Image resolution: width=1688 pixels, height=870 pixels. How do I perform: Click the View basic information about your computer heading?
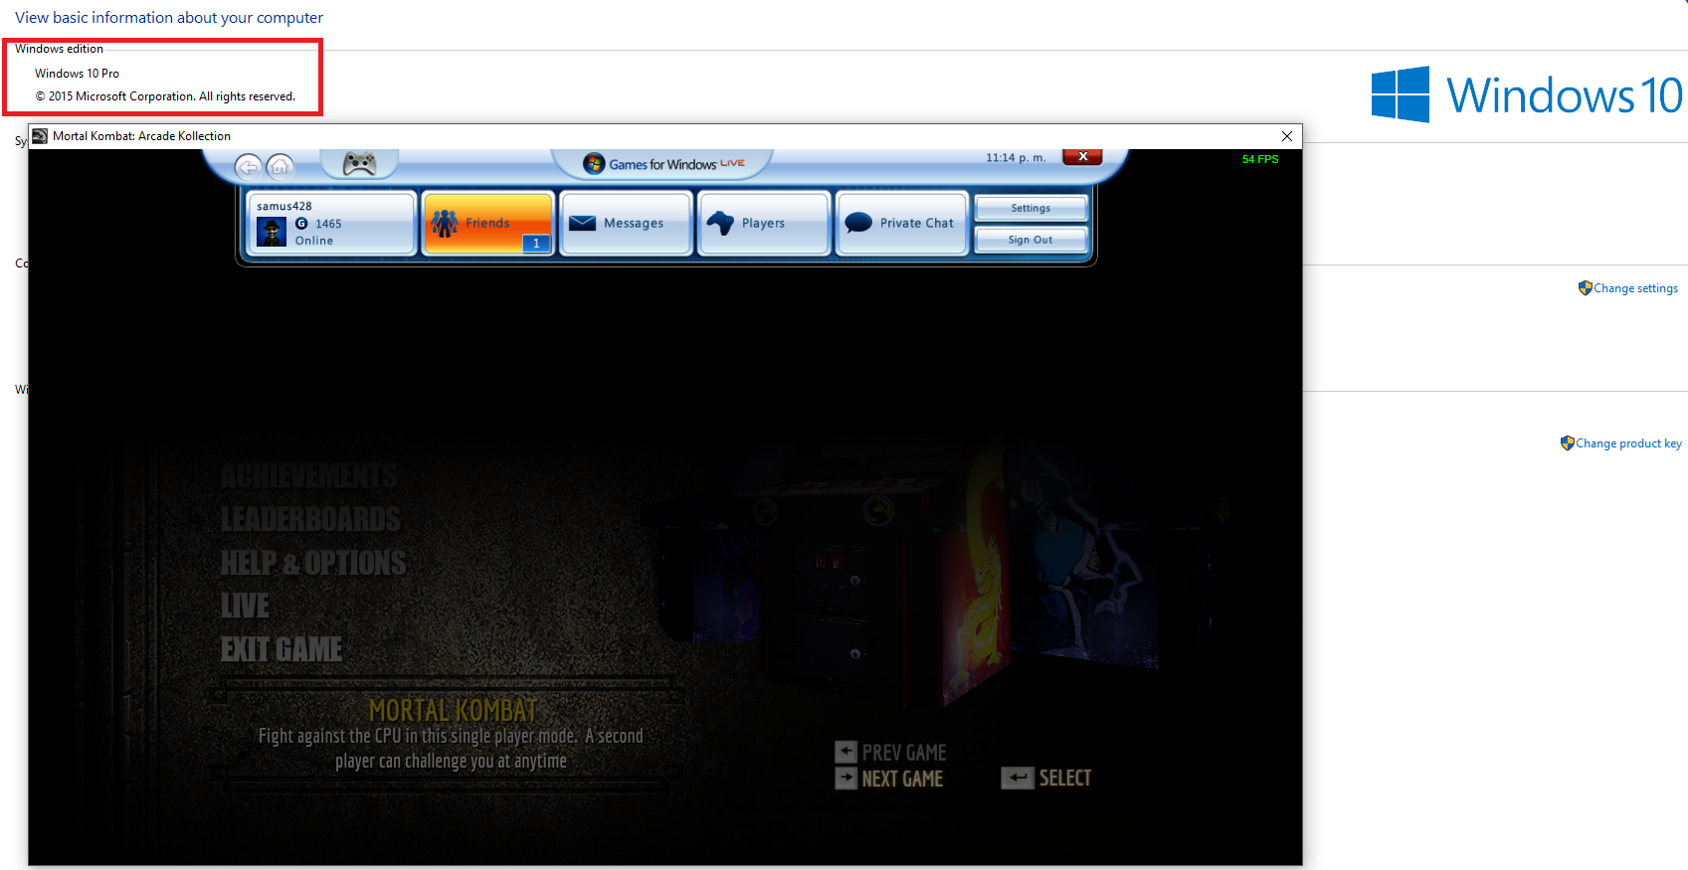tap(169, 17)
